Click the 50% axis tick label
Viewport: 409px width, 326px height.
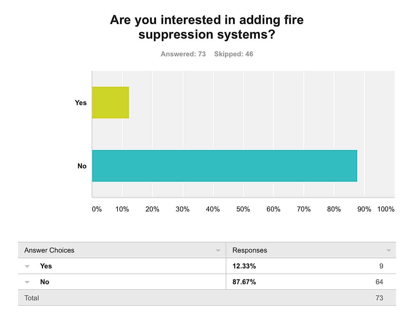243,209
